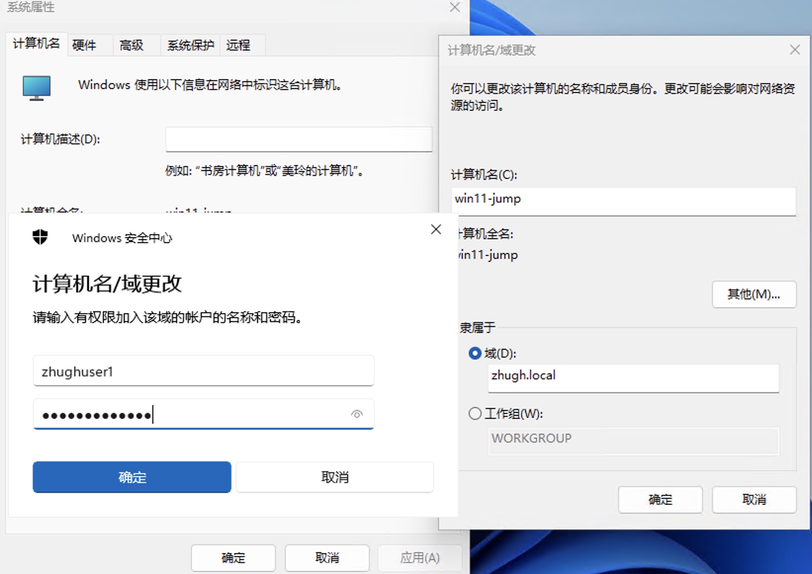Click 取消 at the bottom of 系统属性
Screen dimensions: 812x574
(x=327, y=558)
